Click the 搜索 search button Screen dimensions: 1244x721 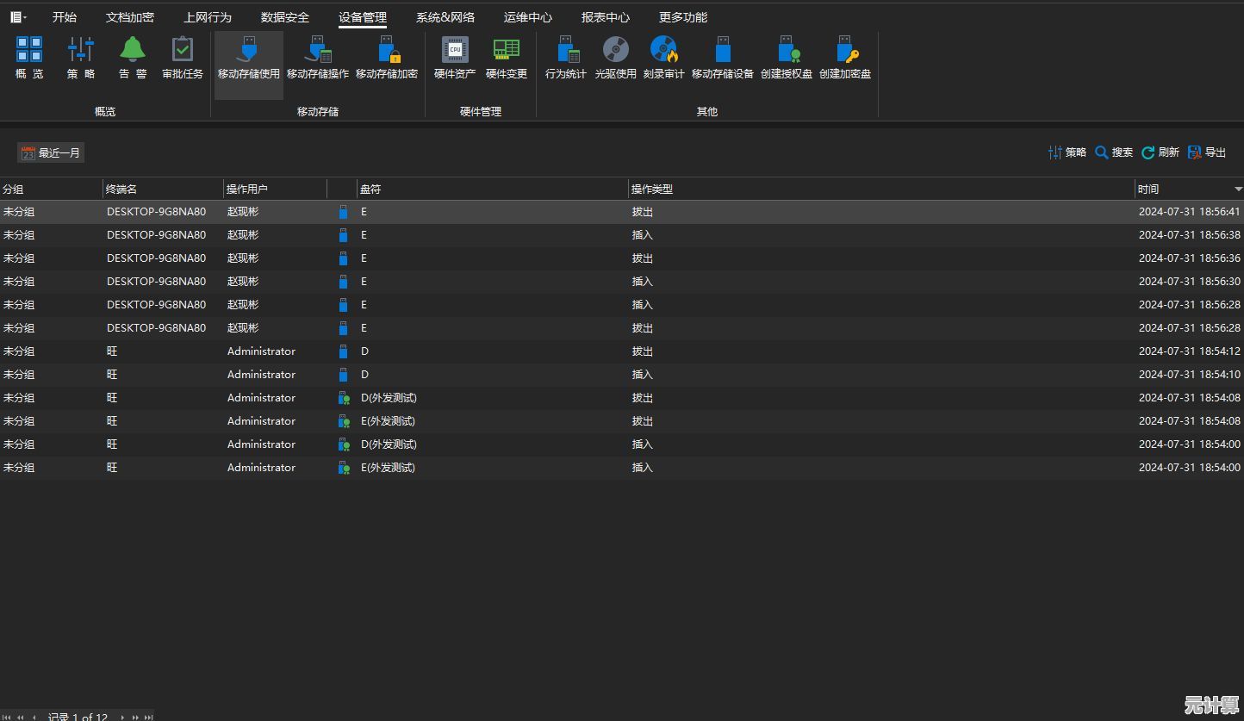(1113, 152)
